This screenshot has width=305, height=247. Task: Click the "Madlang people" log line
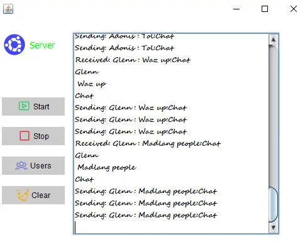107,167
